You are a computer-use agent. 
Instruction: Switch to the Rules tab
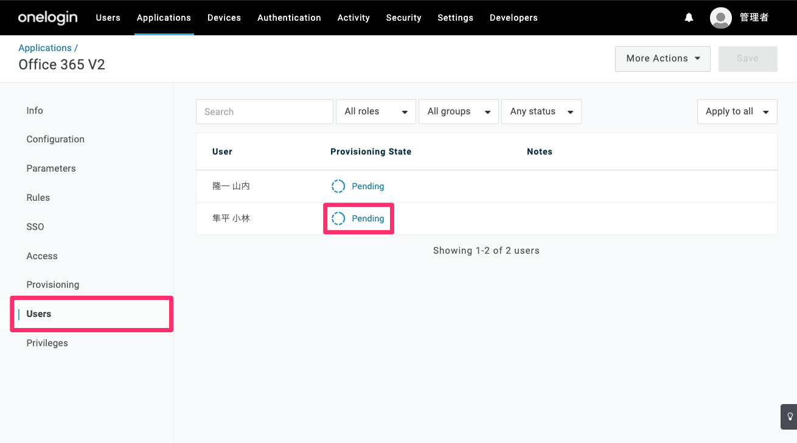click(x=38, y=198)
